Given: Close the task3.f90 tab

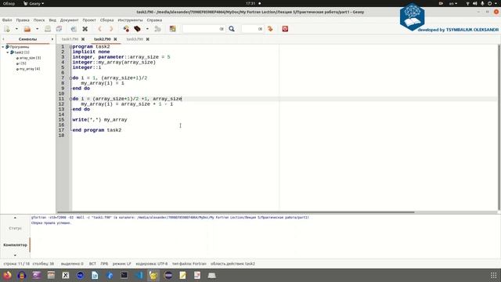Looking at the screenshot, I should 148,39.
